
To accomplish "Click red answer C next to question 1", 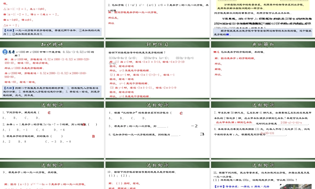I will 49,113.
